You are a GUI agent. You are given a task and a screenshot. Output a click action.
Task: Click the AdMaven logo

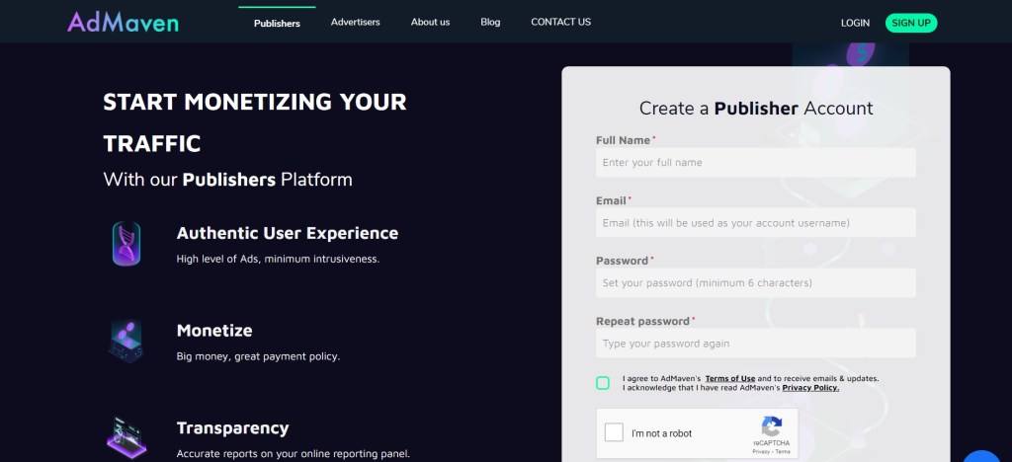point(124,23)
